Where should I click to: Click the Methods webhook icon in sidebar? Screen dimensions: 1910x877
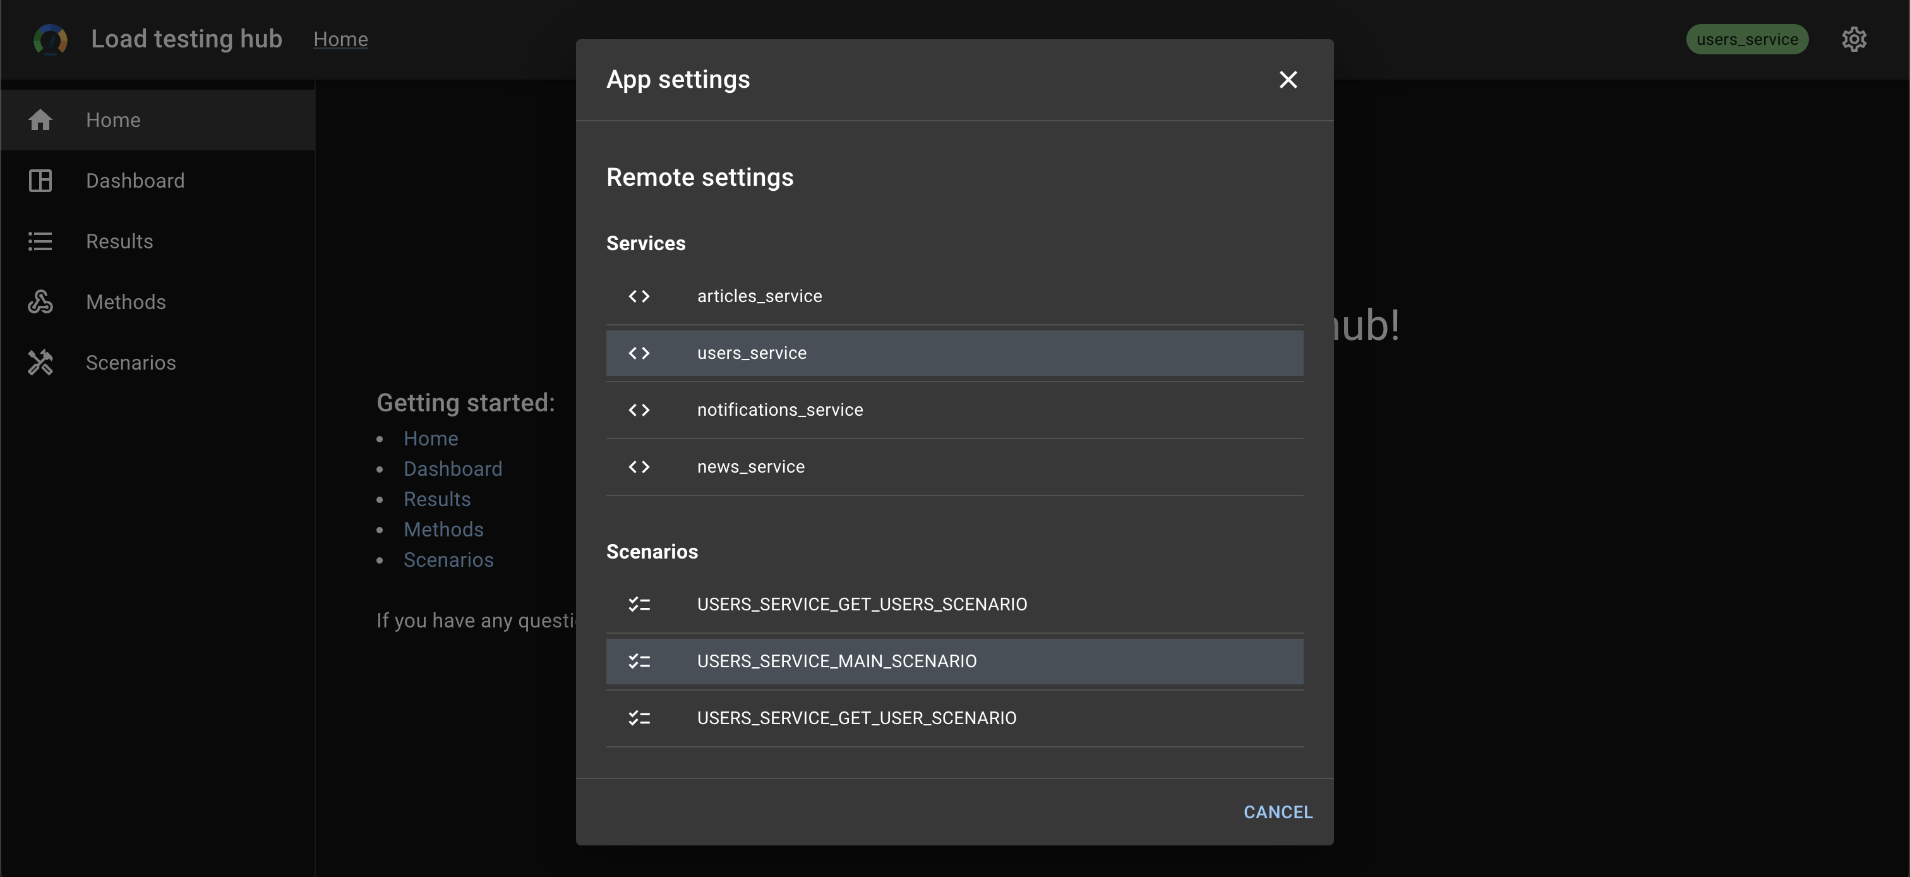40,302
